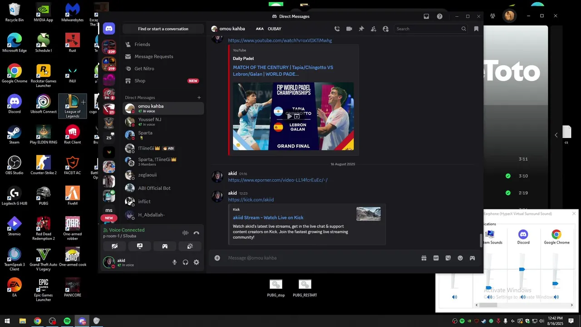Share your screen in voice panel

[x=140, y=246]
